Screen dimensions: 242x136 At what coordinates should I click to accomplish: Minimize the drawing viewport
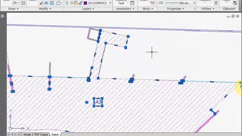coord(228,17)
